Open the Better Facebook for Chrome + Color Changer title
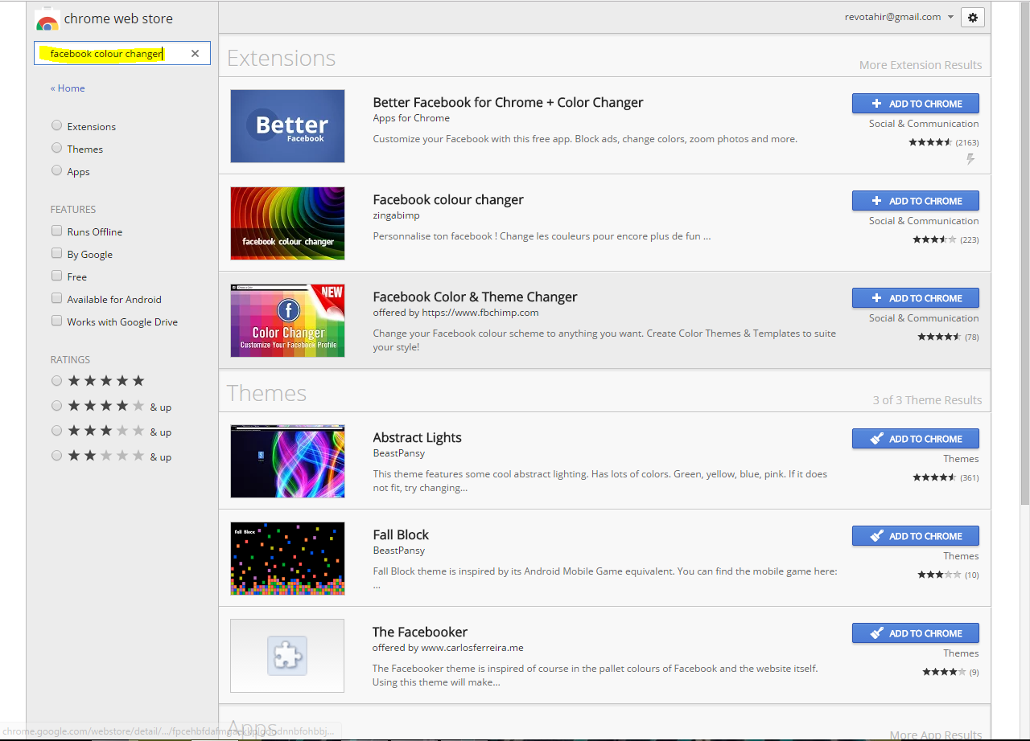The height and width of the screenshot is (741, 1030). coord(508,103)
